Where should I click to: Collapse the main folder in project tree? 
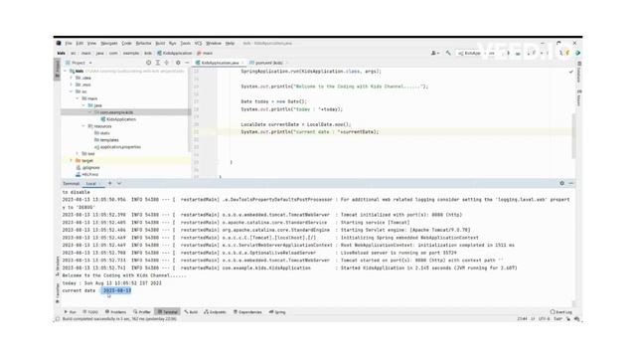[78, 98]
